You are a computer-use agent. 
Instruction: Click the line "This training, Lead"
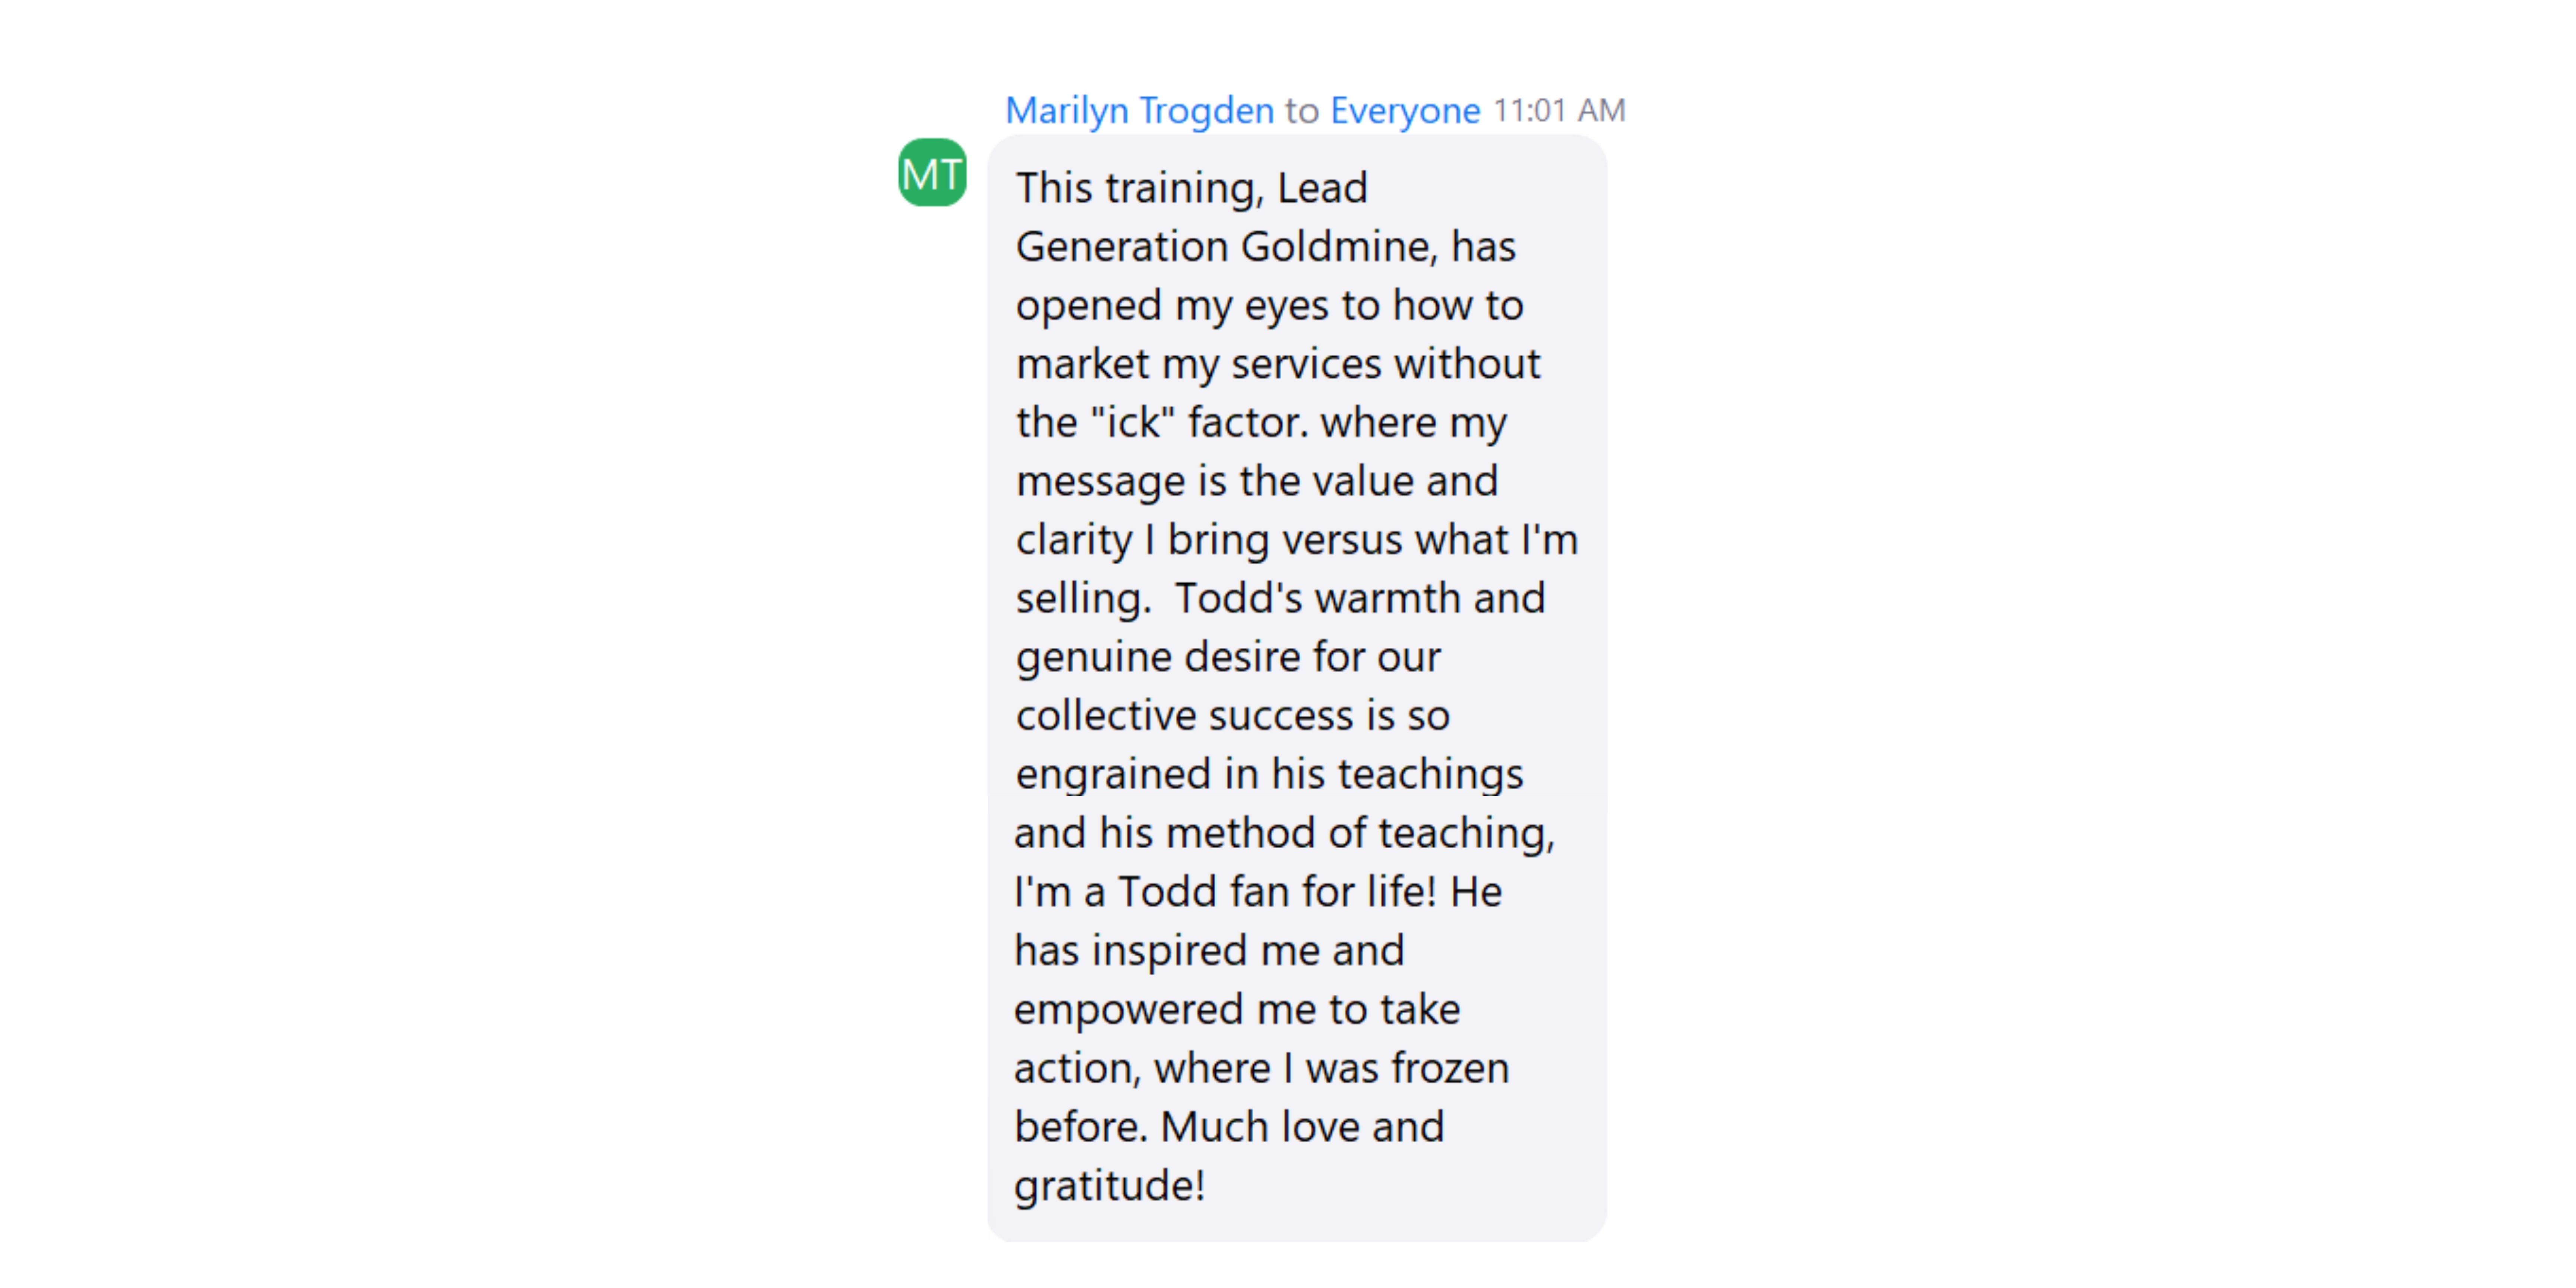(x=1191, y=188)
